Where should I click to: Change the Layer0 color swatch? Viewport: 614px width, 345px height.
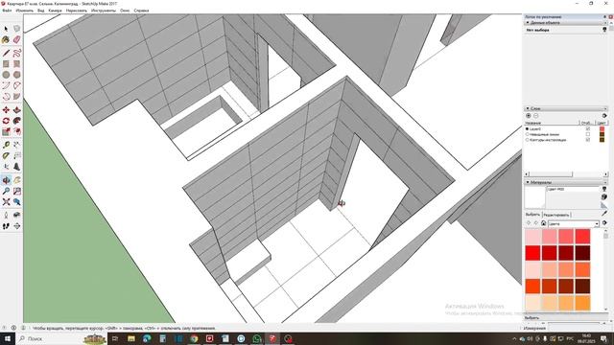coord(602,128)
